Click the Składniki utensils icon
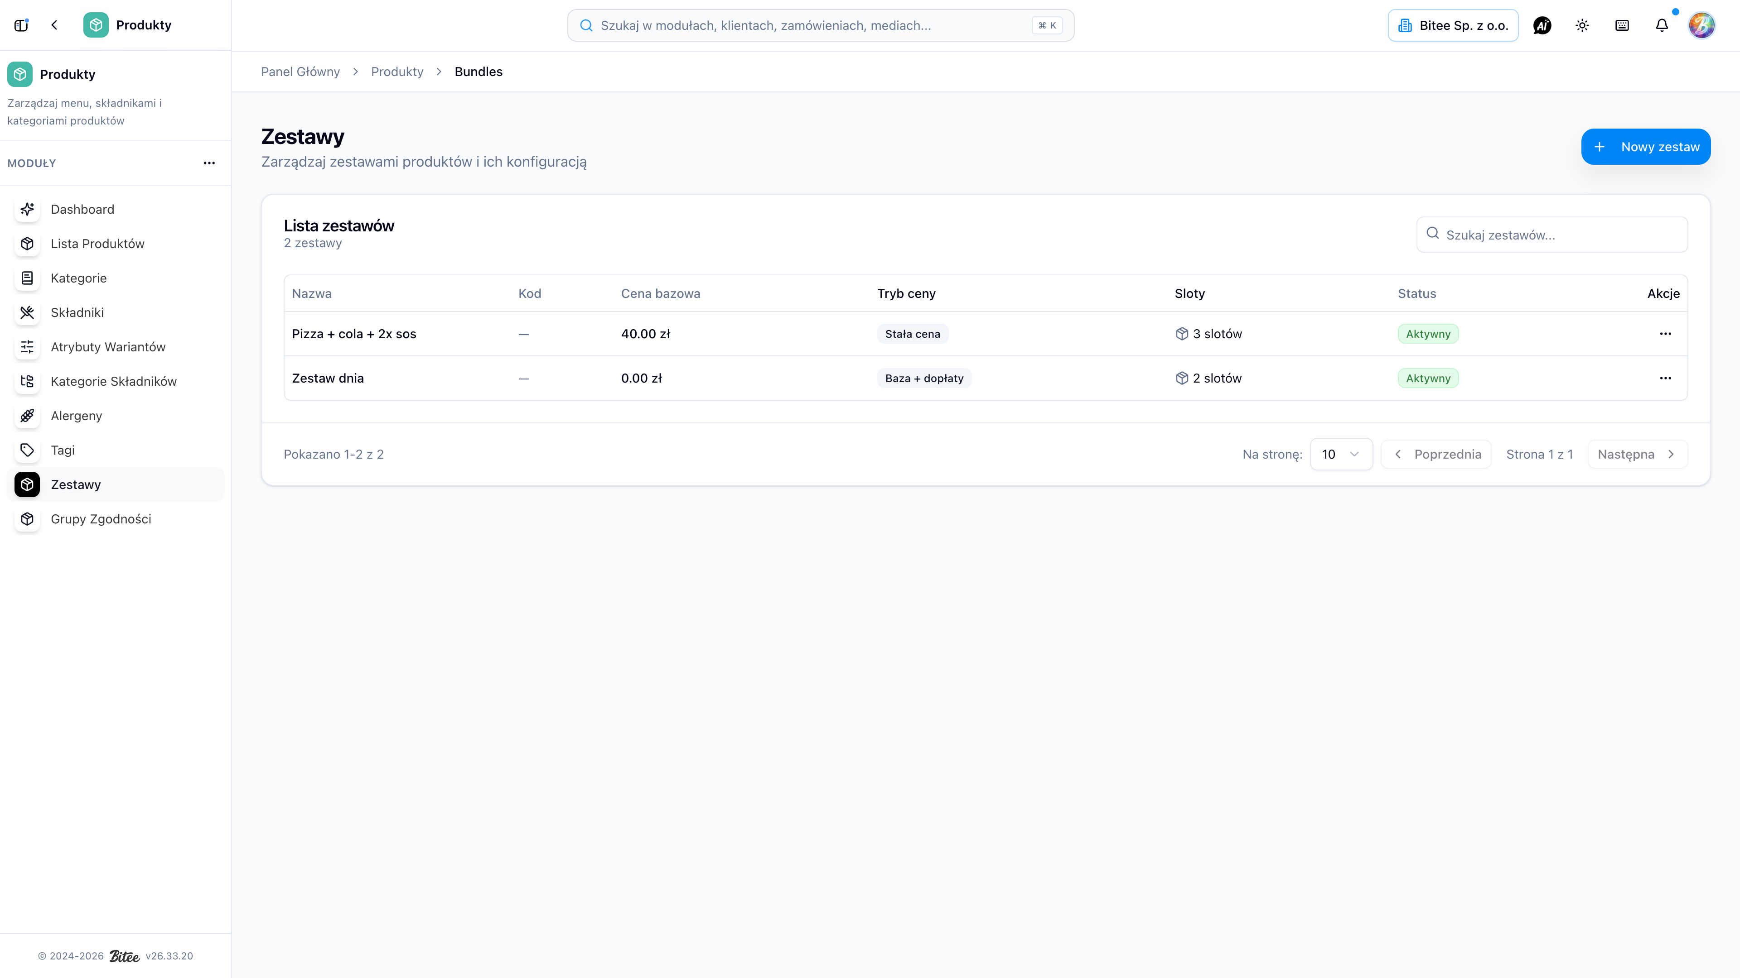Image resolution: width=1740 pixels, height=978 pixels. tap(27, 312)
